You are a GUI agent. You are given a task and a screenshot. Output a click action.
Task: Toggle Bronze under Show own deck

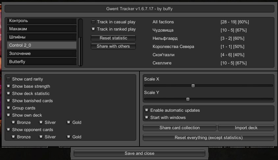[13, 123]
